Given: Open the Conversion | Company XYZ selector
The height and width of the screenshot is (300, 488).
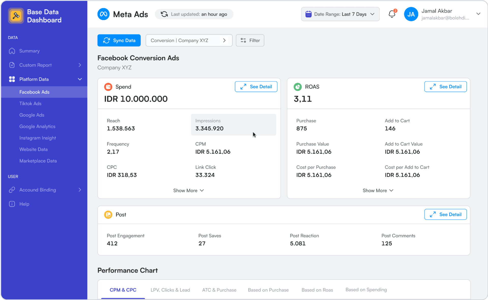Looking at the screenshot, I should pos(189,41).
